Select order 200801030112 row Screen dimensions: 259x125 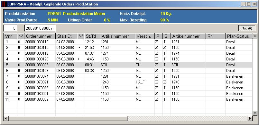(128, 42)
